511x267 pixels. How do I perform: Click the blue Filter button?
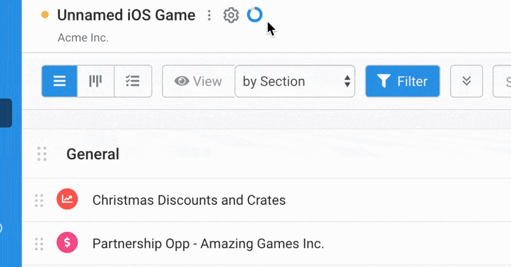[403, 81]
